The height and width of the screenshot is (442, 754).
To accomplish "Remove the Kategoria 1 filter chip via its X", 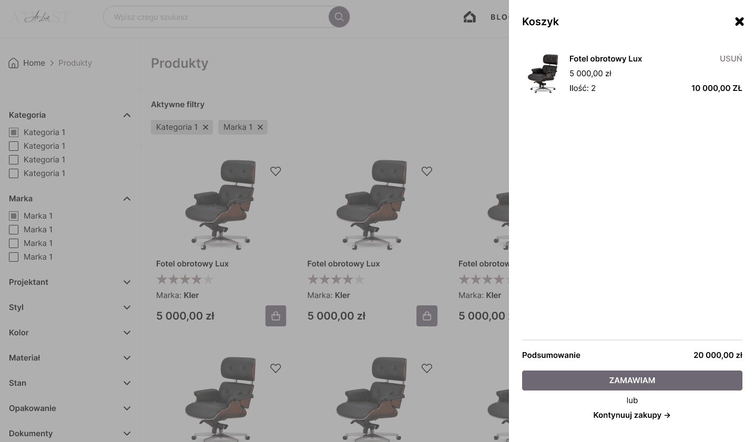I will 206,127.
